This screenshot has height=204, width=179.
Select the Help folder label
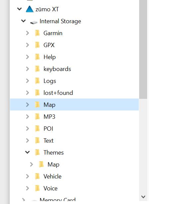pos(49,57)
